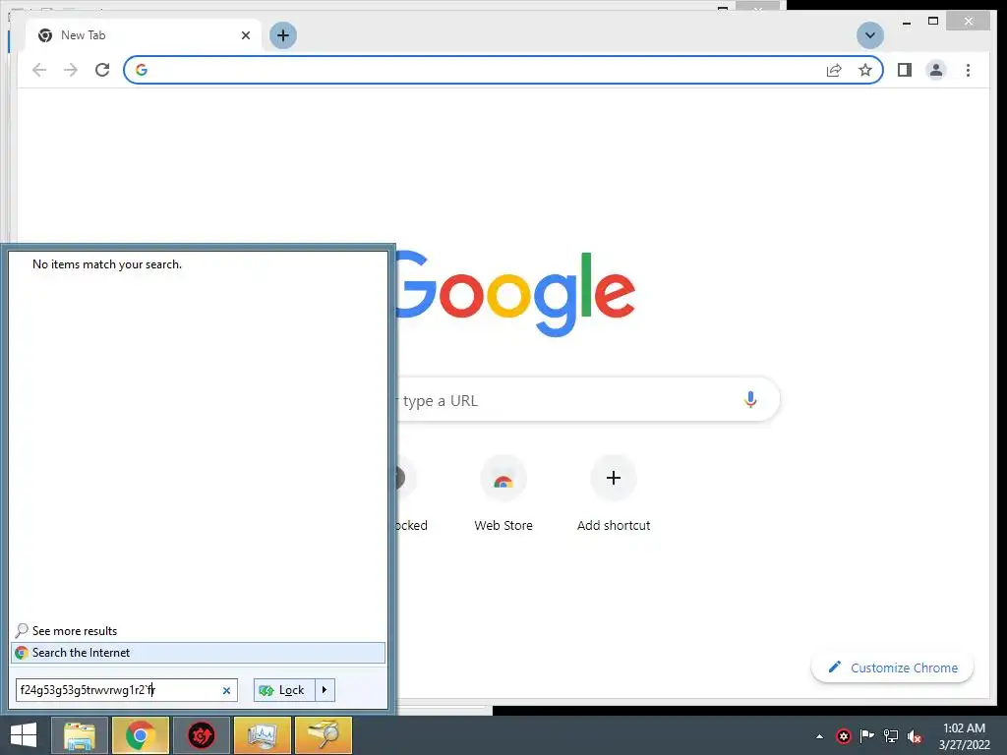Open the Windows Start button
Screen dimensions: 1007x755
[24, 735]
